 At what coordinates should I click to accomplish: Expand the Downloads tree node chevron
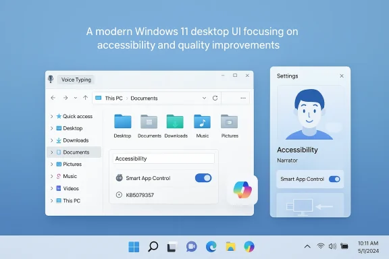tap(51, 140)
